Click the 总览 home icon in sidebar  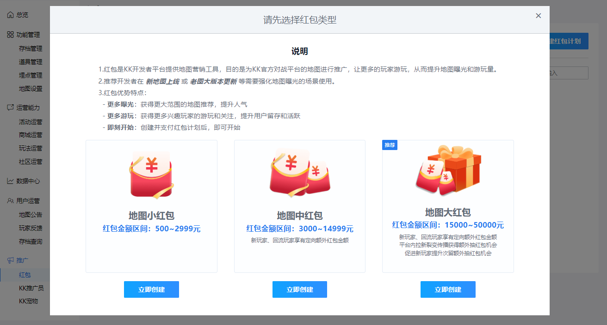(10, 15)
